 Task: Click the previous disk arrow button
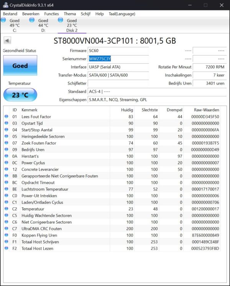(x=7, y=41)
